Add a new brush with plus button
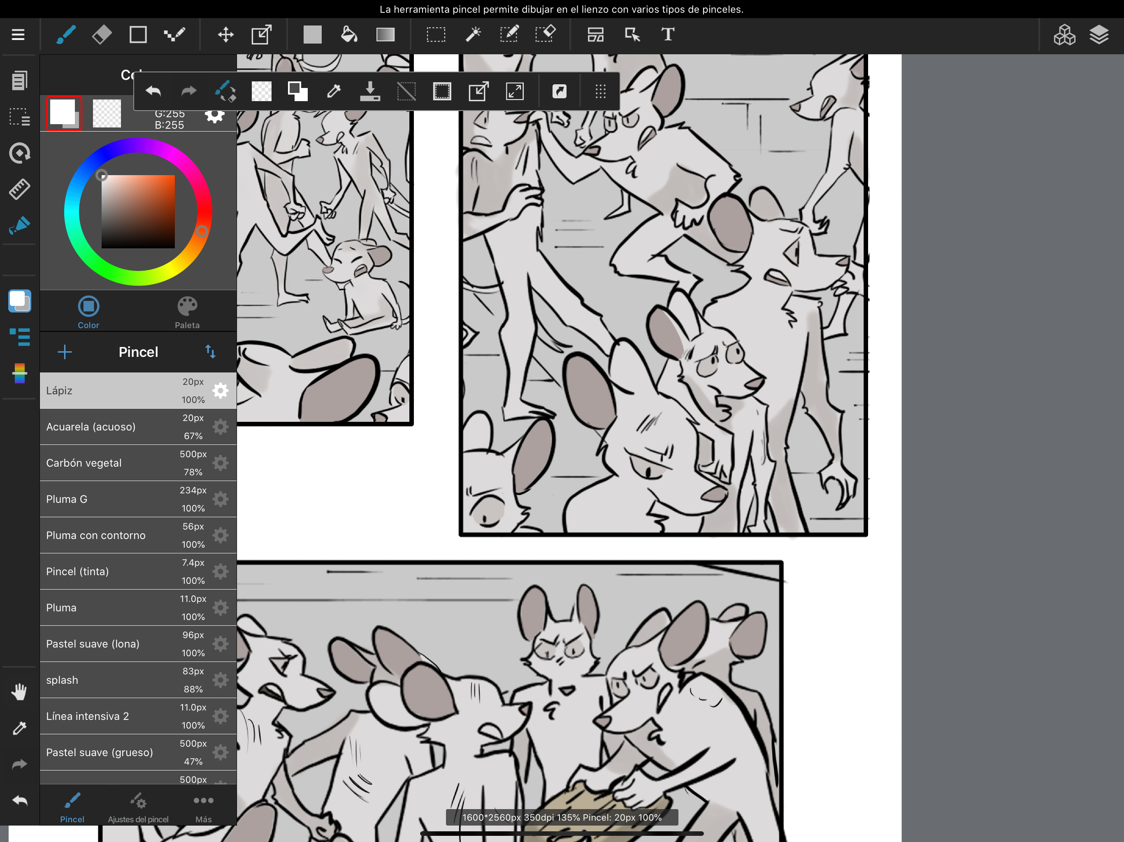This screenshot has height=842, width=1124. click(x=65, y=352)
